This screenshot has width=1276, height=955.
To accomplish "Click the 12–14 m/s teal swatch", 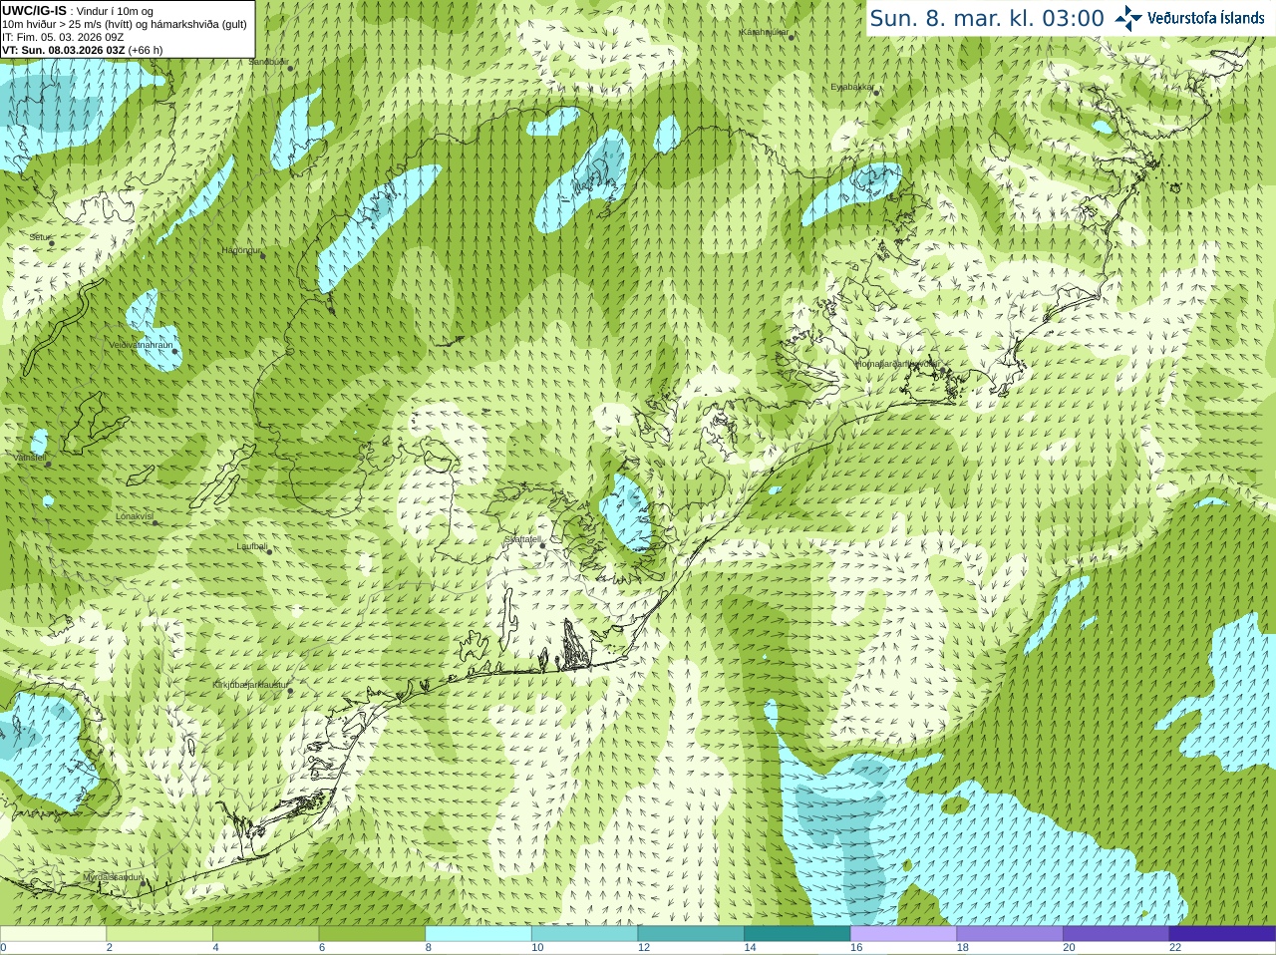I will 691,933.
